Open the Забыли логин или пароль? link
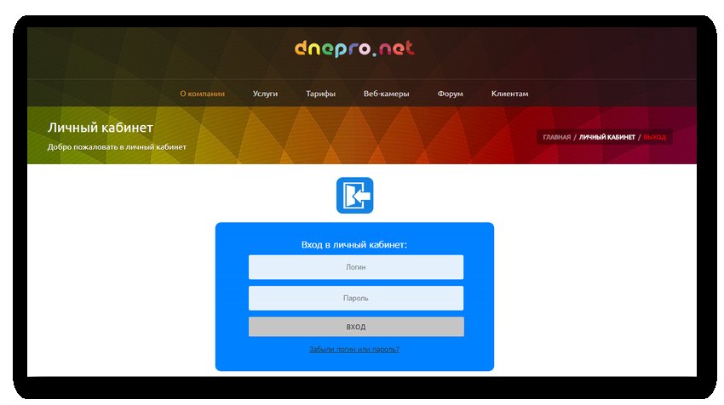 tap(354, 350)
